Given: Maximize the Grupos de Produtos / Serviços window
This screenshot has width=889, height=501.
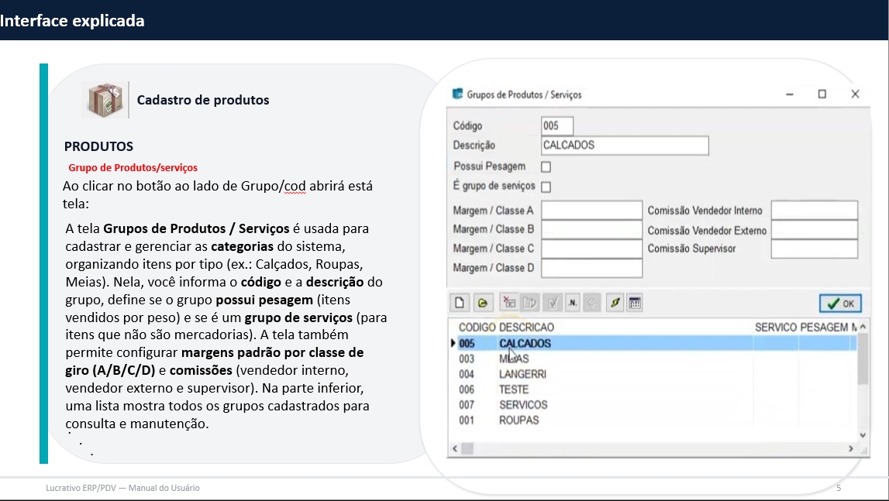Looking at the screenshot, I should [822, 94].
